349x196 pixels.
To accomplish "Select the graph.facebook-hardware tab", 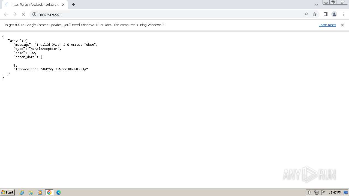I will 35,5.
